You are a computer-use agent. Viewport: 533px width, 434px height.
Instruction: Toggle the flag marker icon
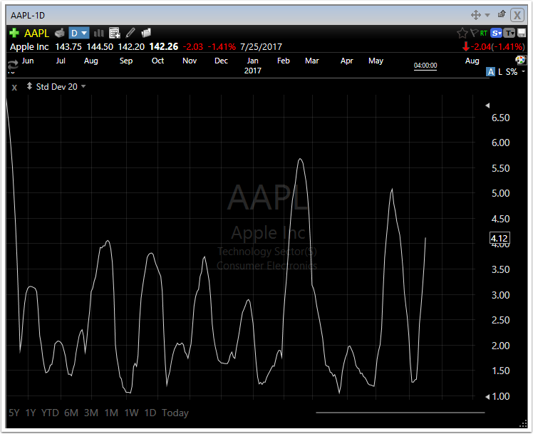tap(474, 33)
